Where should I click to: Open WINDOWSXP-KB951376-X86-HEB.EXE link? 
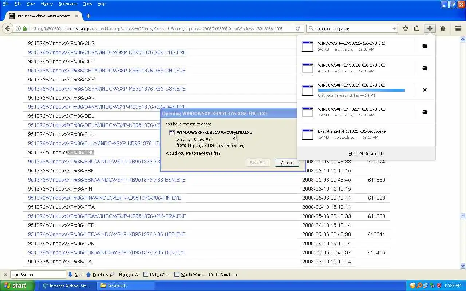(107, 234)
